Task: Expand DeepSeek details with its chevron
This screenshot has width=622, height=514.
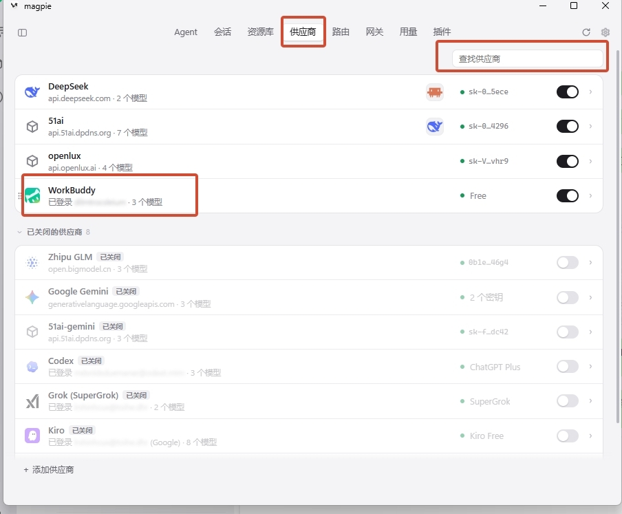Action: tap(590, 92)
